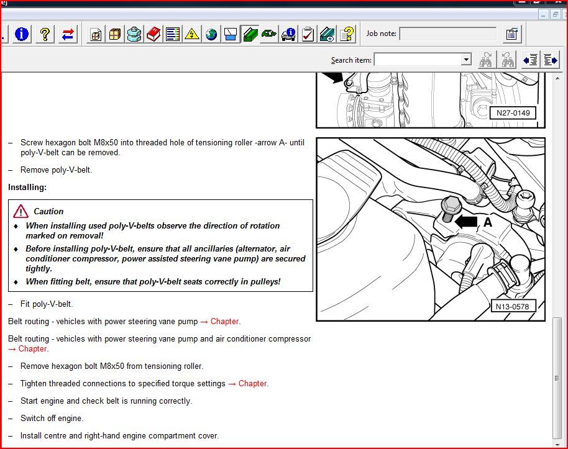Click caution bullet about belt seating in pulleys
568x449 pixels.
[x=153, y=282]
